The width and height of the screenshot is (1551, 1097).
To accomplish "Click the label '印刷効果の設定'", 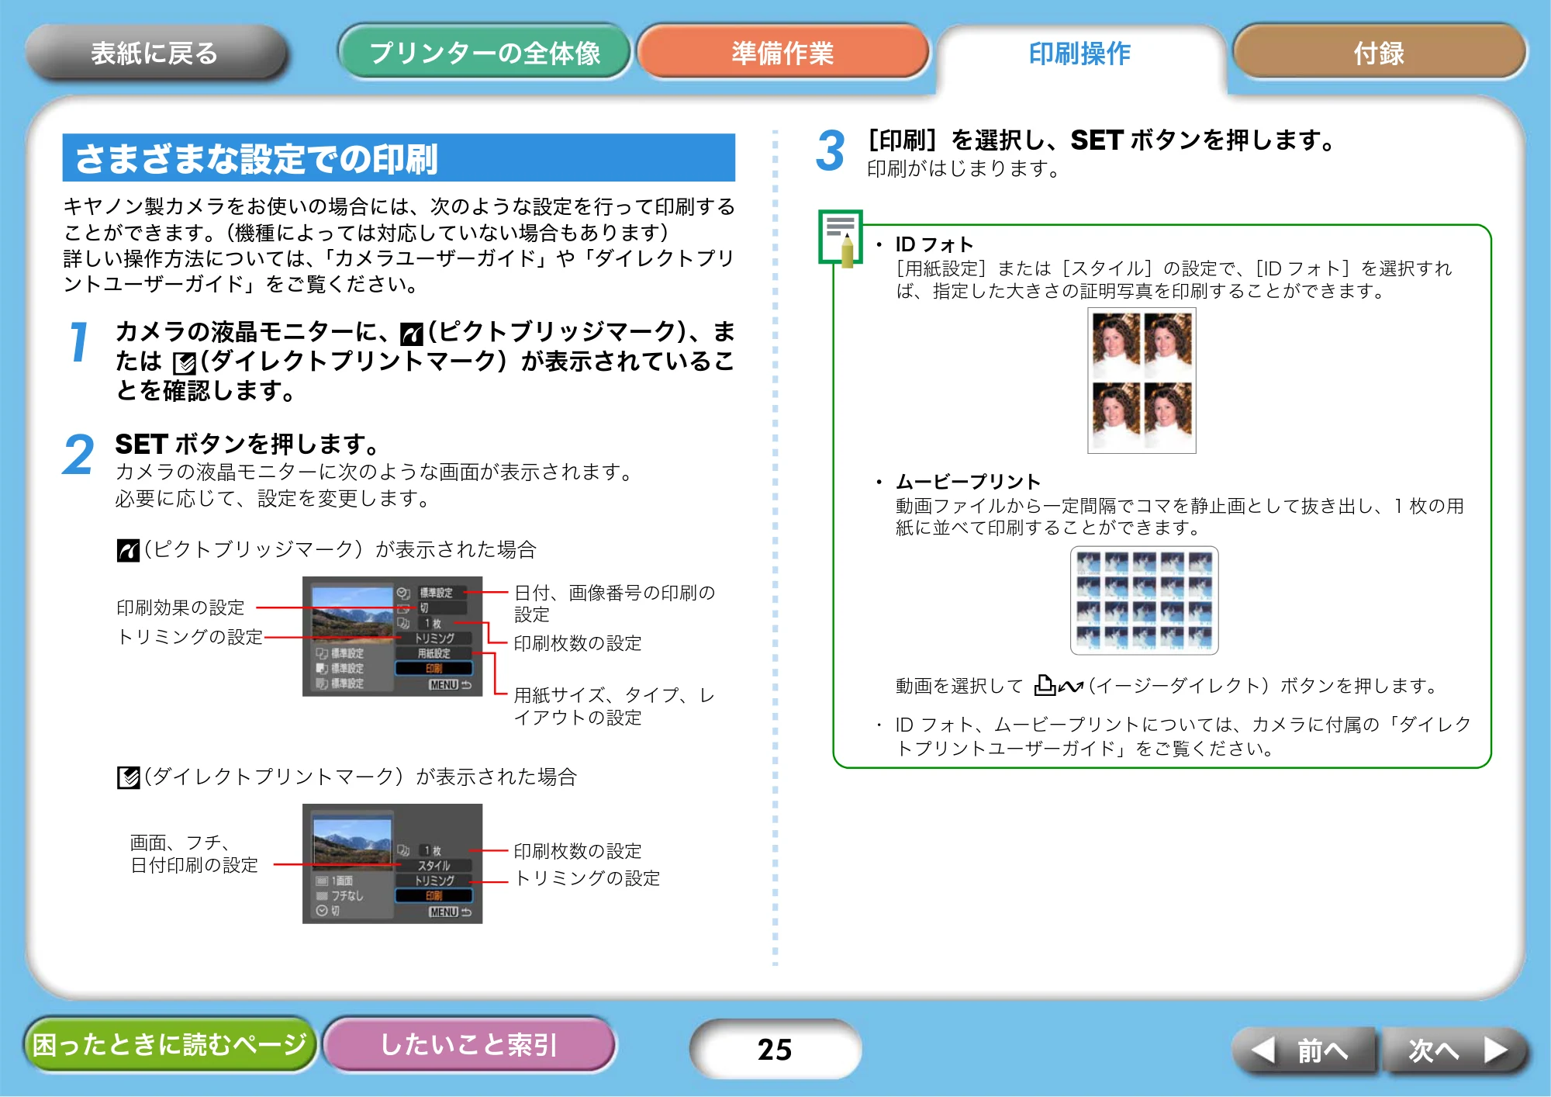I will point(181,607).
